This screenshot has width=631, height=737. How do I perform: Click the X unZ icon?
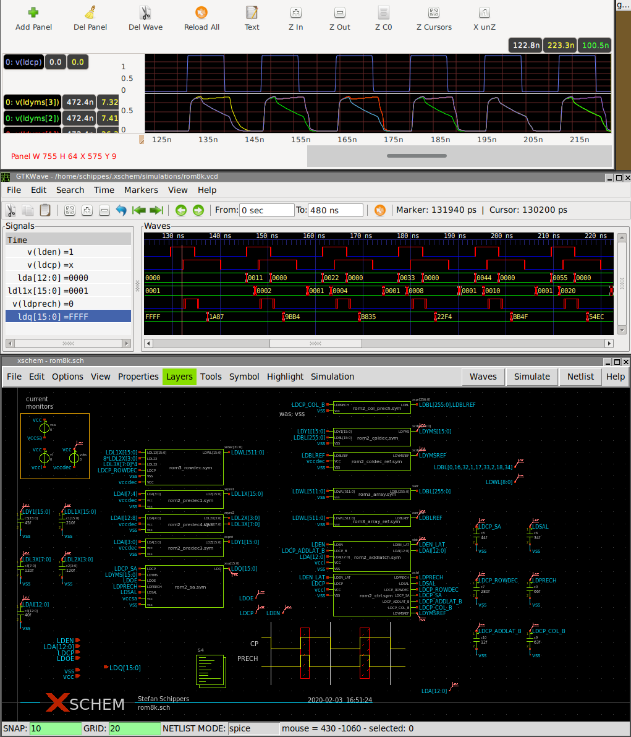point(484,12)
